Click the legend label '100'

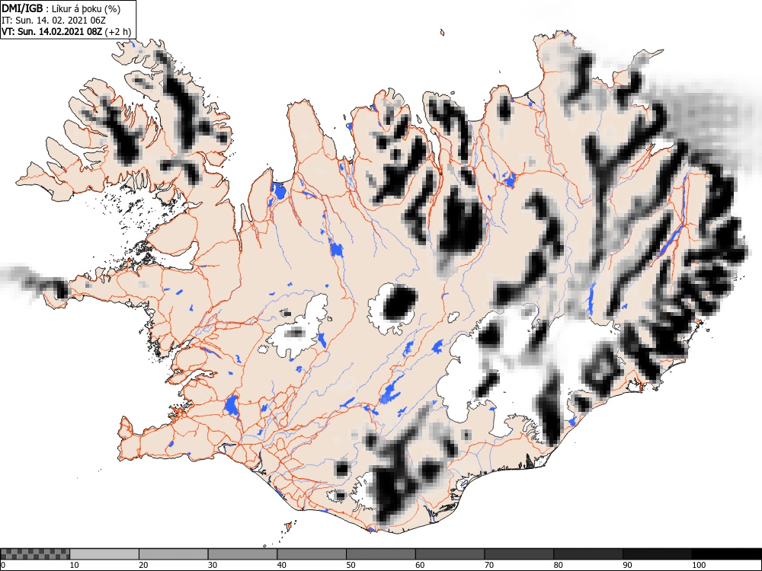click(698, 565)
